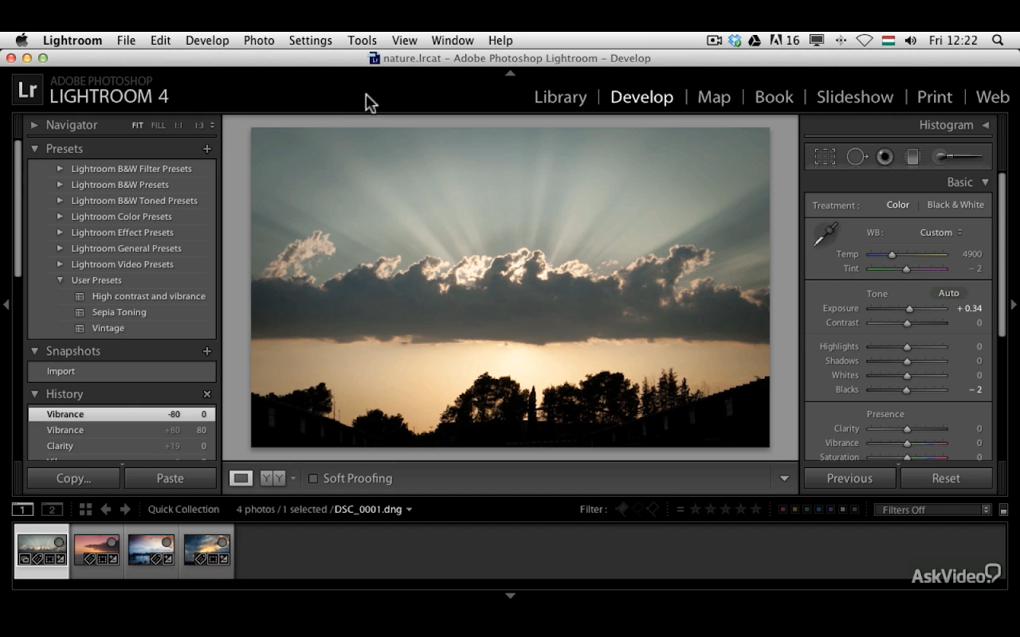
Task: Choose the Red Eye Correction tool
Action: [x=885, y=157]
